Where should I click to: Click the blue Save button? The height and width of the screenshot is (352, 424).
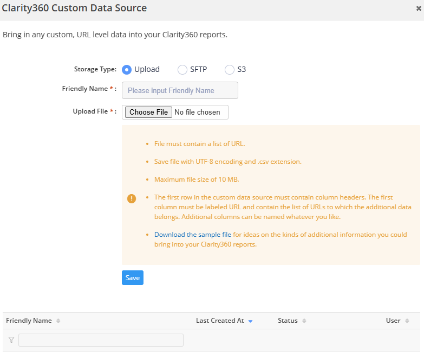pyautogui.click(x=133, y=278)
